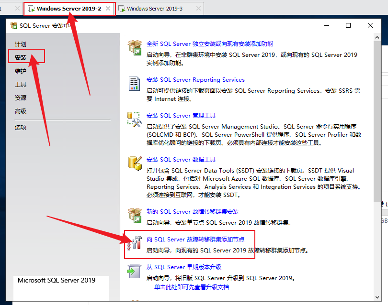388x305 pixels.
Task: Open the 工具 section
Action: click(21, 85)
